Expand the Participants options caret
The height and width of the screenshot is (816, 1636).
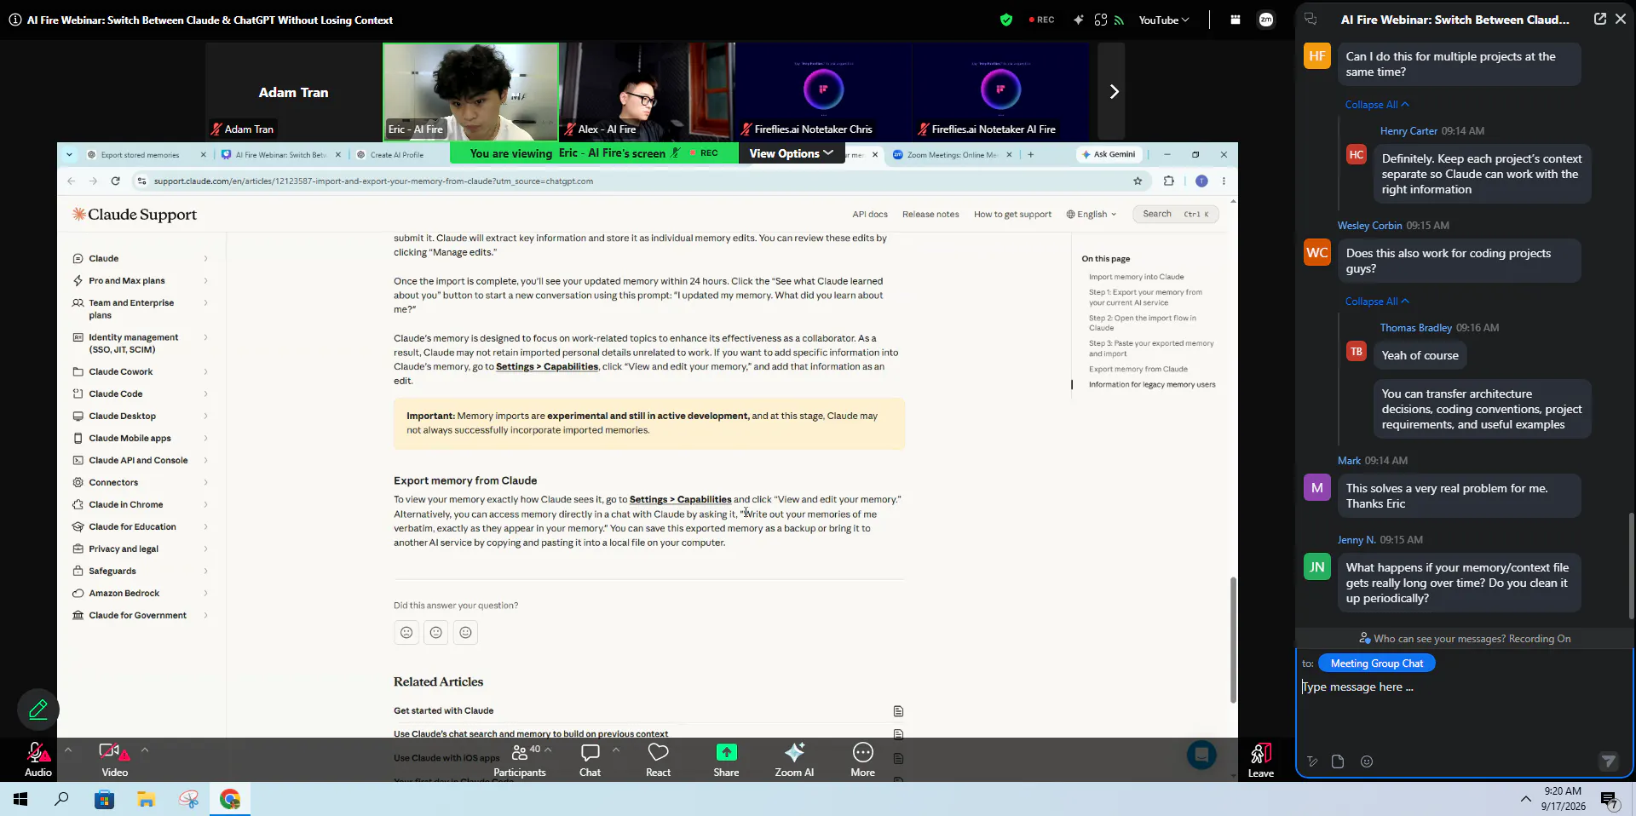(548, 750)
